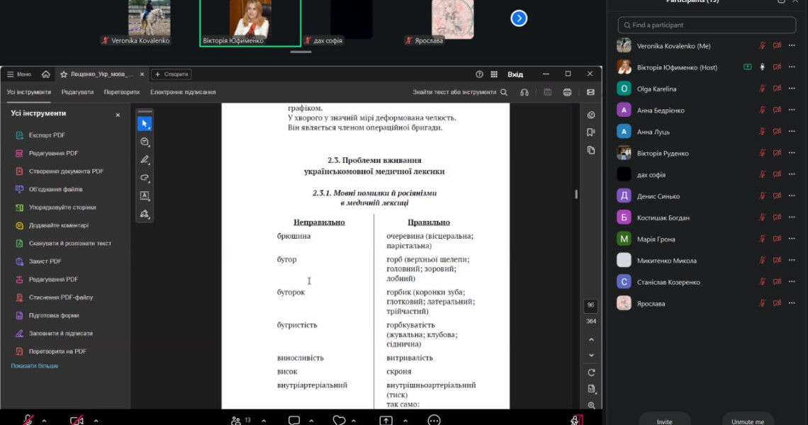Click the Find a participant search field
Image resolution: width=808 pixels, height=425 pixels.
tap(707, 25)
